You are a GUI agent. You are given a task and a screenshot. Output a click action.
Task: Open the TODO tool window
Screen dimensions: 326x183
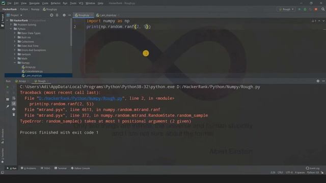(45, 168)
